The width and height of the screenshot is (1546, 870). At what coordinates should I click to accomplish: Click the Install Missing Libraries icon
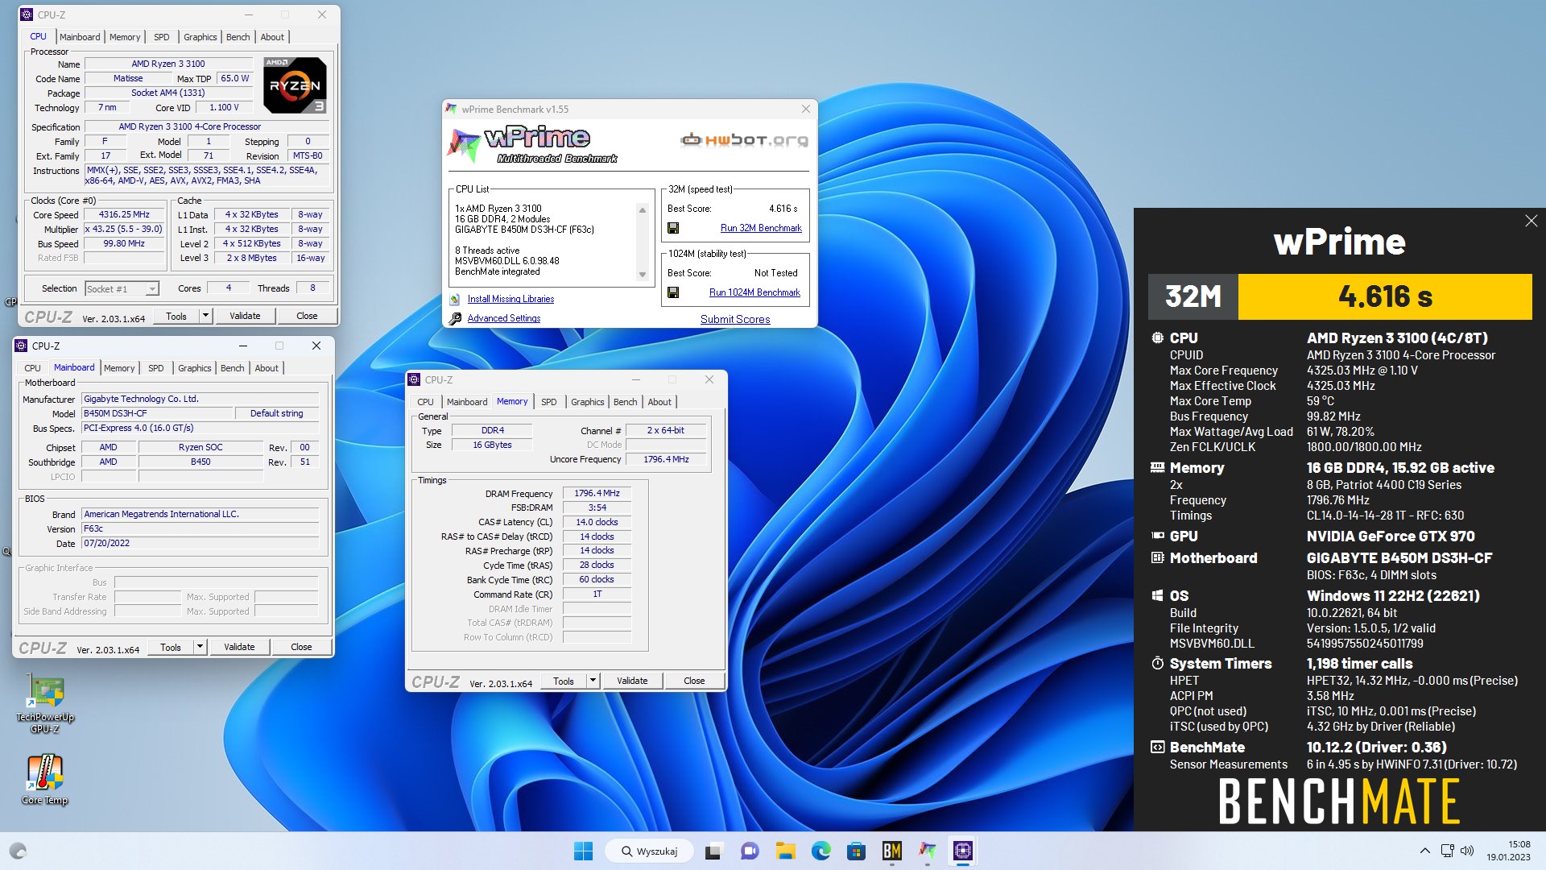tap(455, 299)
